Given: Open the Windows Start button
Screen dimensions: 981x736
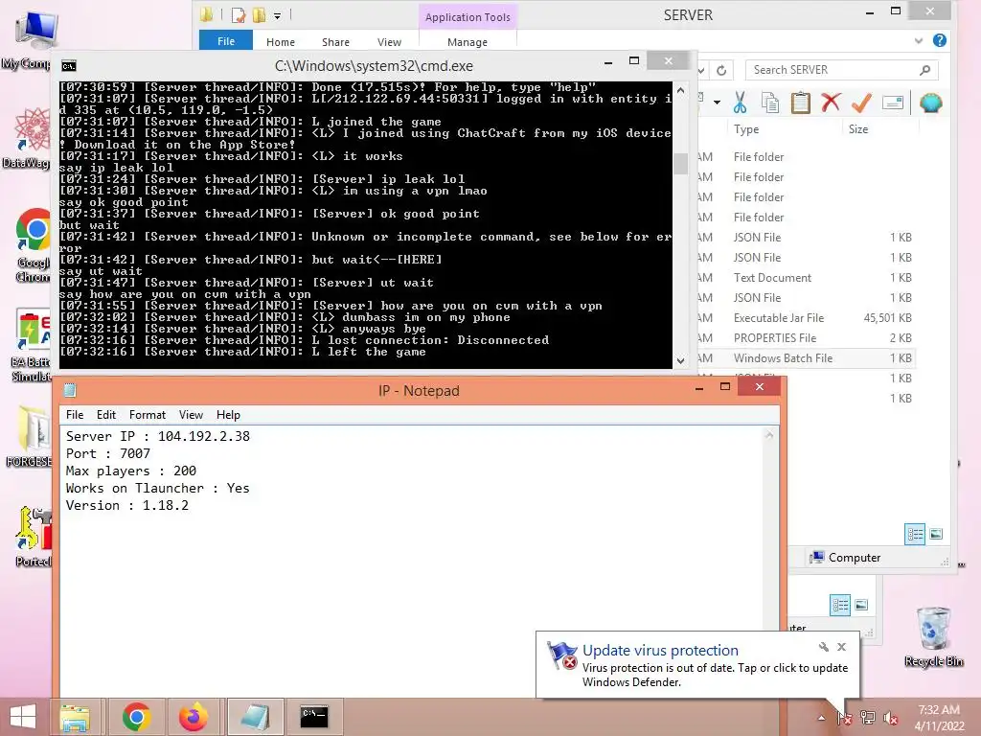Looking at the screenshot, I should tap(23, 717).
